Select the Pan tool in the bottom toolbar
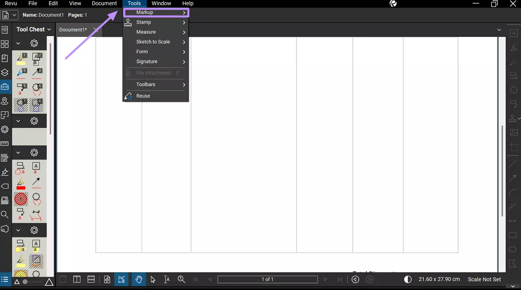Image resolution: width=521 pixels, height=290 pixels. (x=139, y=279)
